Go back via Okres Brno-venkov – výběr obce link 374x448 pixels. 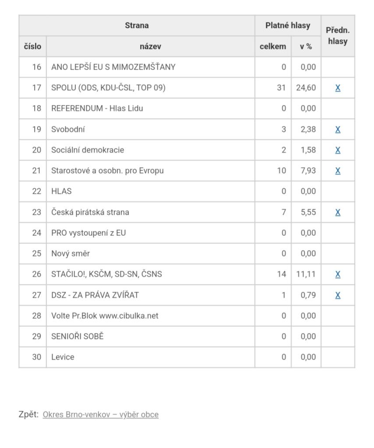point(101,415)
